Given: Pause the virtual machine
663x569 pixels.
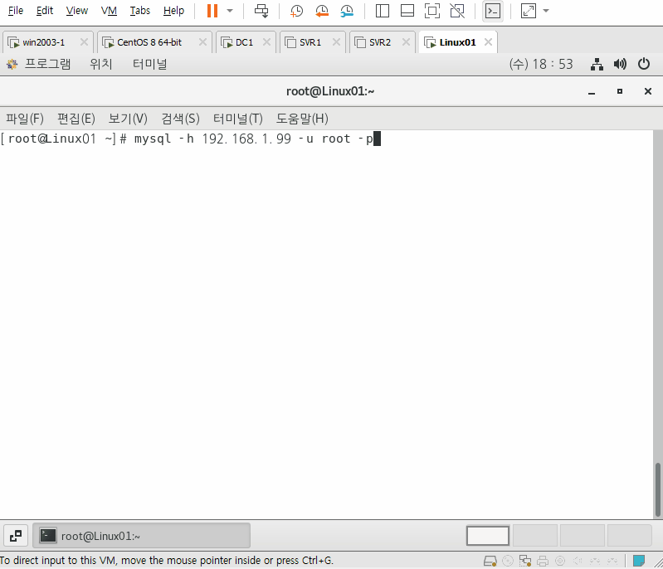Looking at the screenshot, I should [x=212, y=11].
